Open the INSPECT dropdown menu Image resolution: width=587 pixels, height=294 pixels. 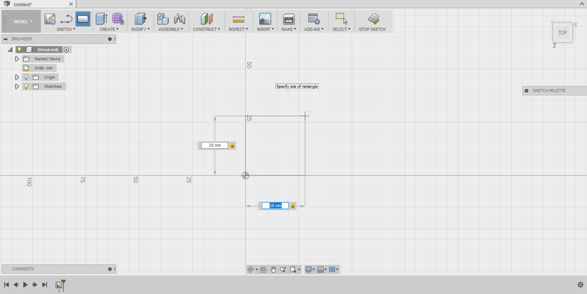coord(238,29)
